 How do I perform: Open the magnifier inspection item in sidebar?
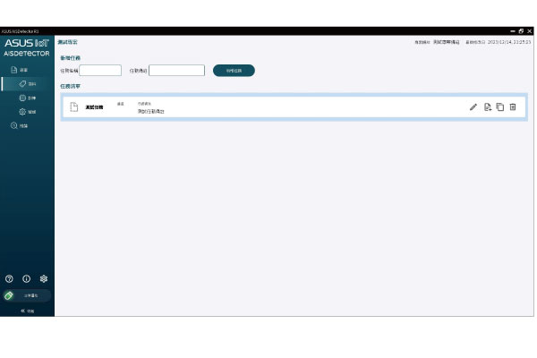tap(20, 126)
